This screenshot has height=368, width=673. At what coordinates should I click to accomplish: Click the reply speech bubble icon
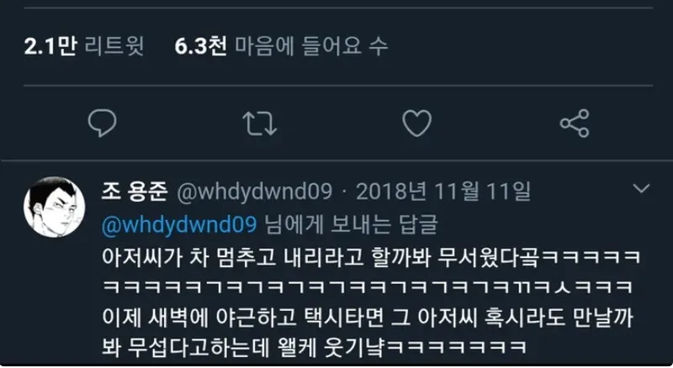point(102,124)
